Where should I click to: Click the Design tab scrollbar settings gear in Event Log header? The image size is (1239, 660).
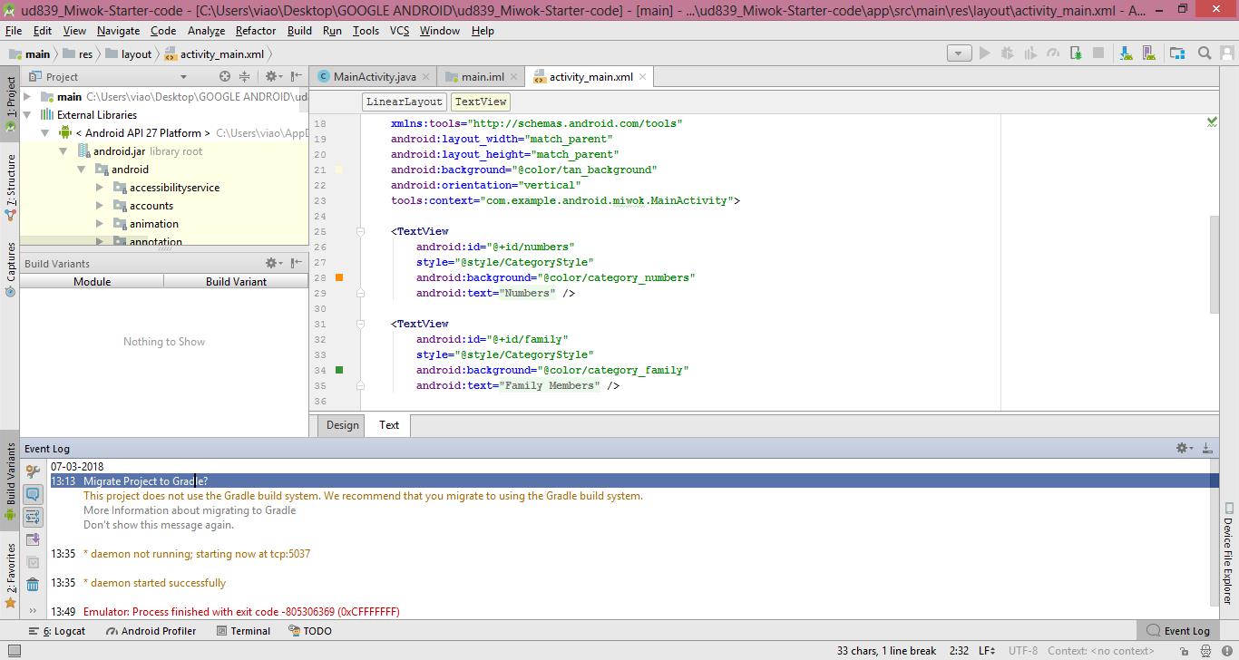click(1181, 447)
